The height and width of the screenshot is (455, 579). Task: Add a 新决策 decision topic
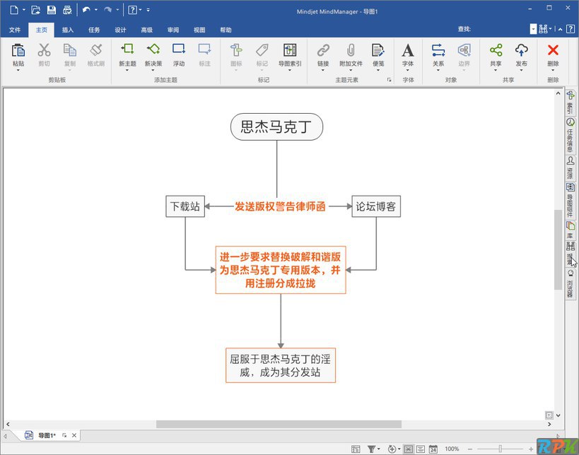(153, 49)
